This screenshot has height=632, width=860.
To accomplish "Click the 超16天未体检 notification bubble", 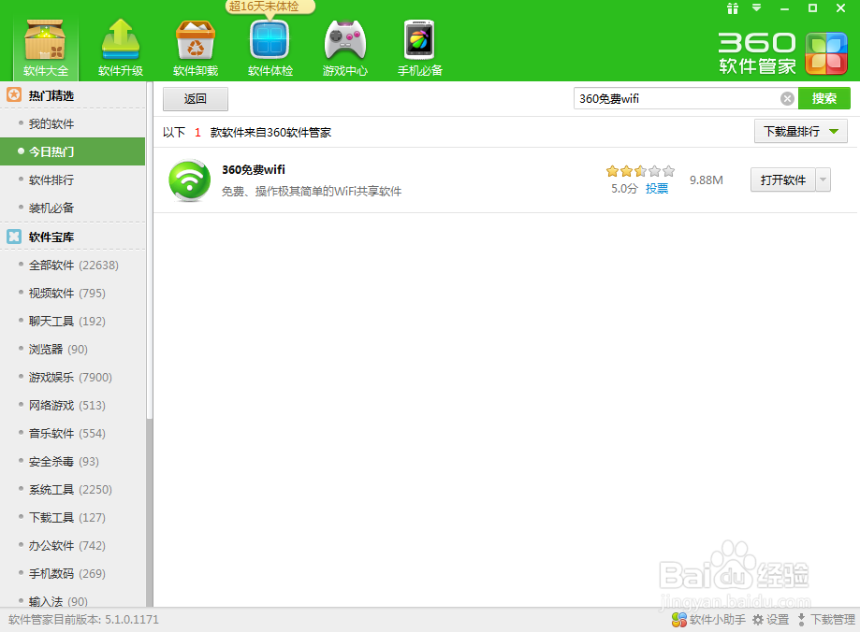I will [x=270, y=7].
